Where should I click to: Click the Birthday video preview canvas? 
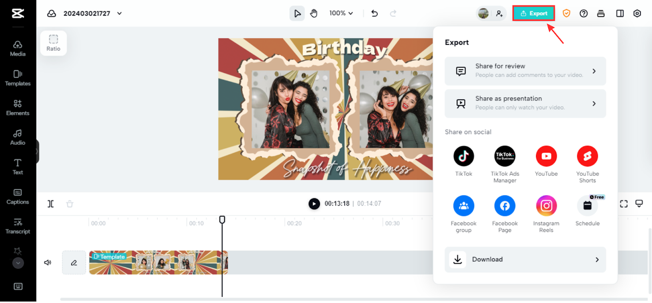tap(325, 109)
